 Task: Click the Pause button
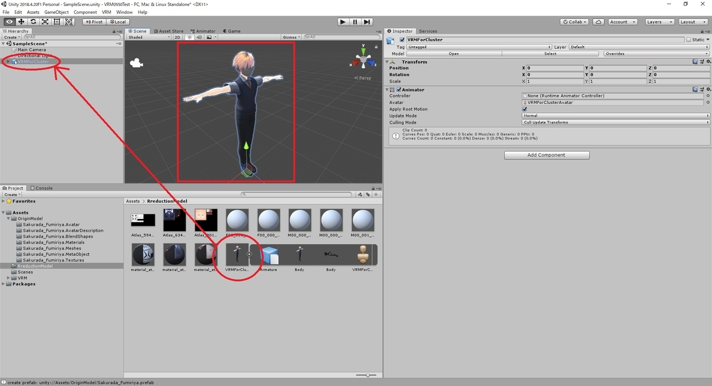pyautogui.click(x=355, y=22)
